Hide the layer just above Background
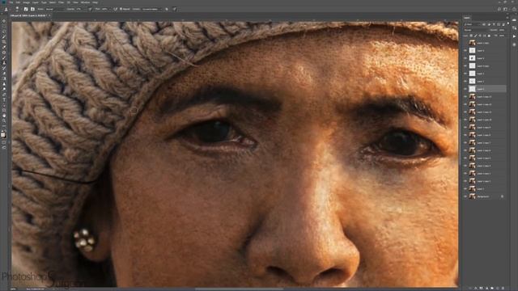 tap(465, 188)
